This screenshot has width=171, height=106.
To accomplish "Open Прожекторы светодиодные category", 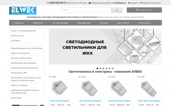I will [27, 63].
